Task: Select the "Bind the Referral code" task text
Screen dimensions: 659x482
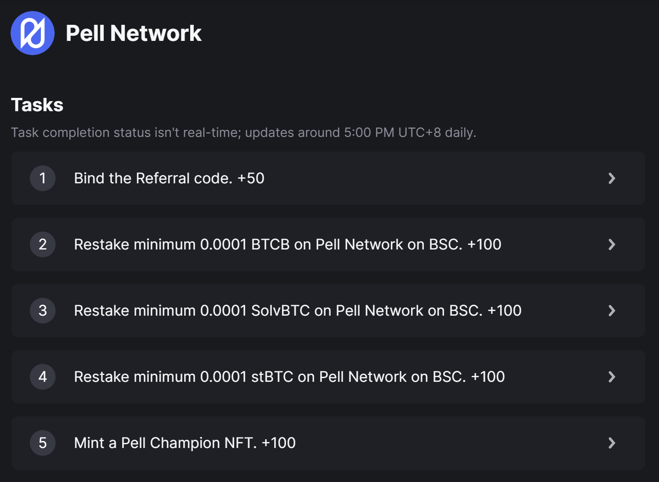Action: (x=153, y=178)
